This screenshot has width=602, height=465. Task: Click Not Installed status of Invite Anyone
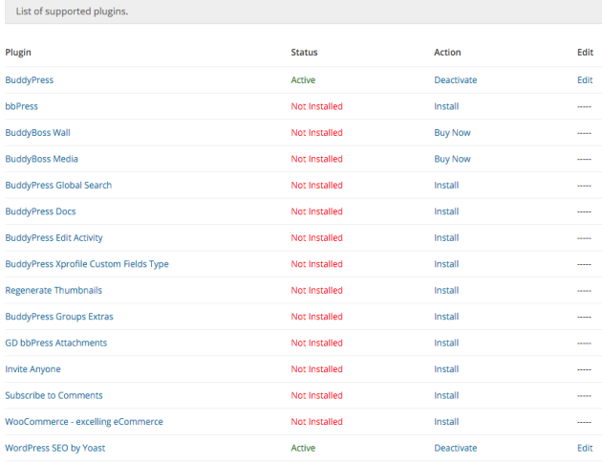coord(316,369)
